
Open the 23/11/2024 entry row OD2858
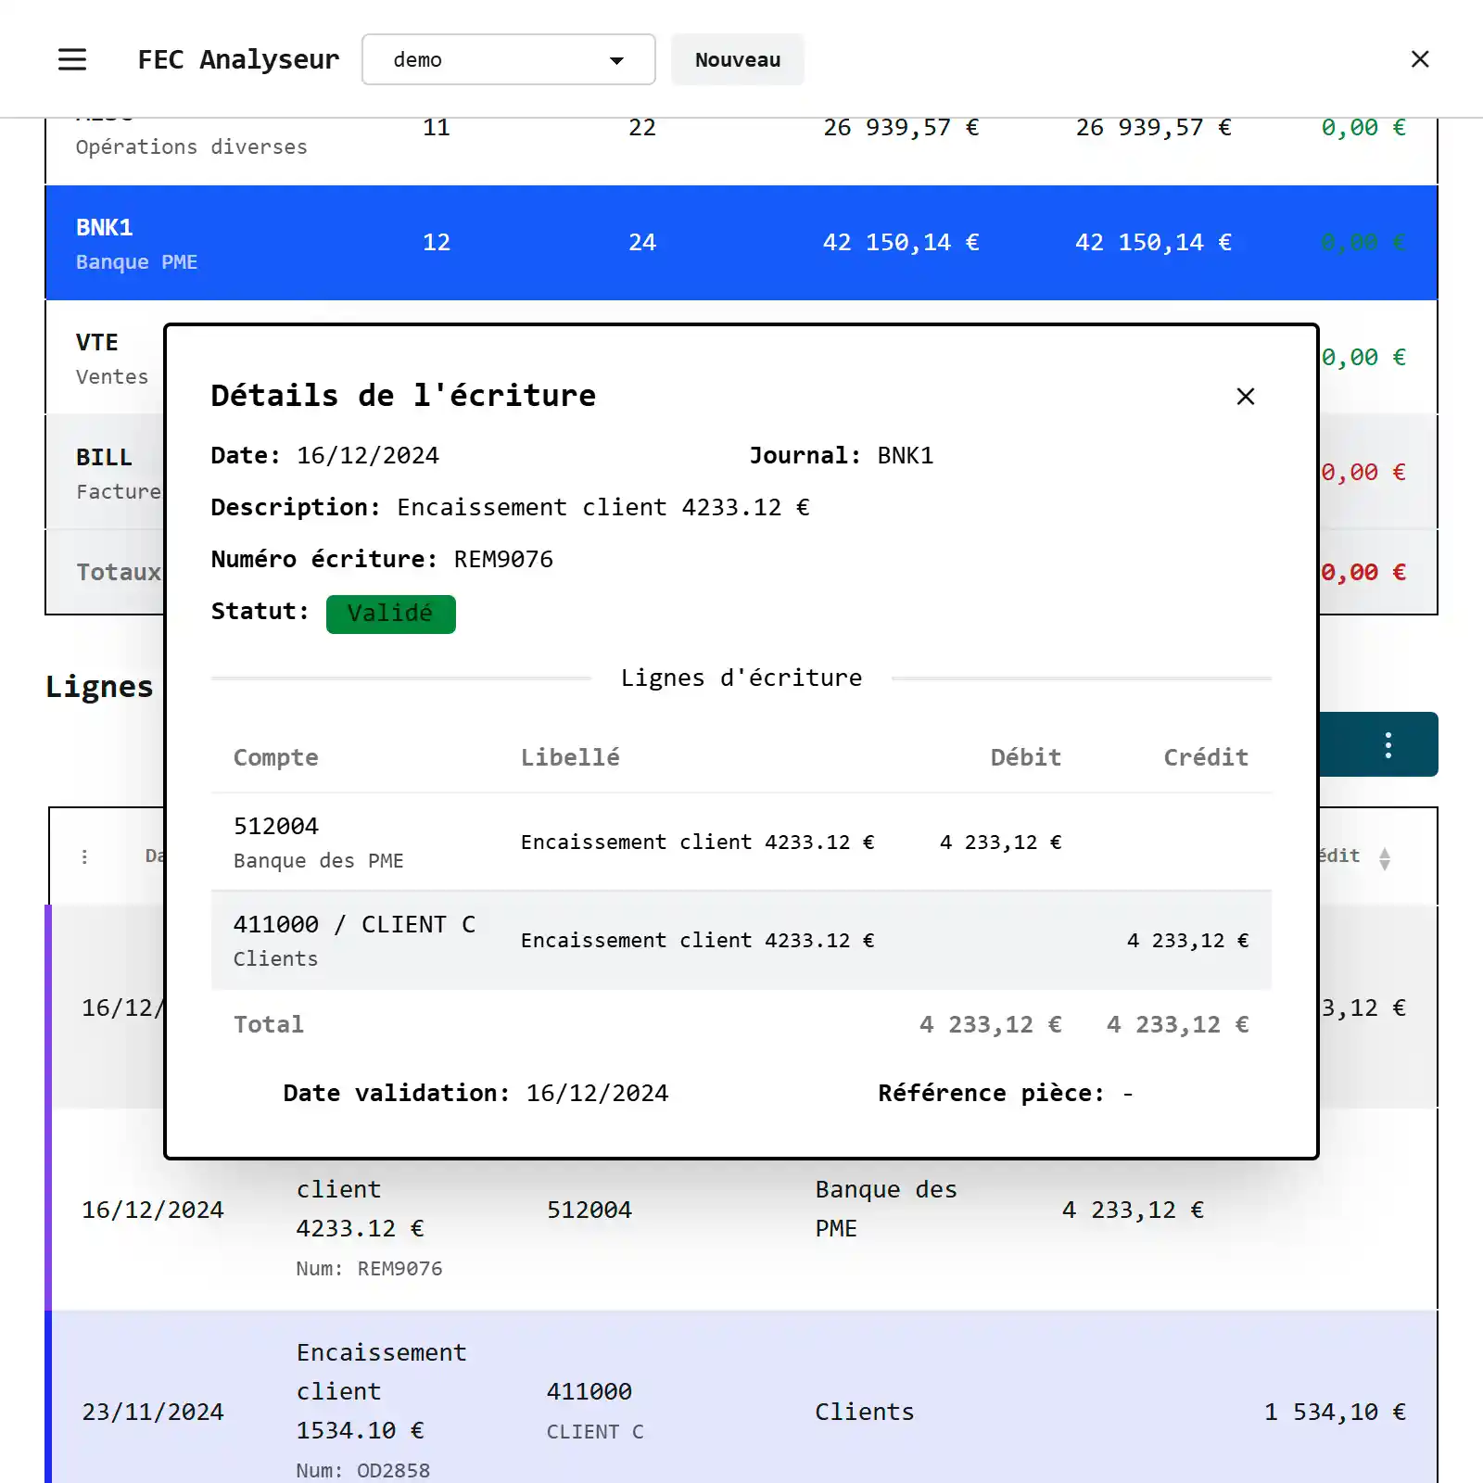coord(741,1409)
